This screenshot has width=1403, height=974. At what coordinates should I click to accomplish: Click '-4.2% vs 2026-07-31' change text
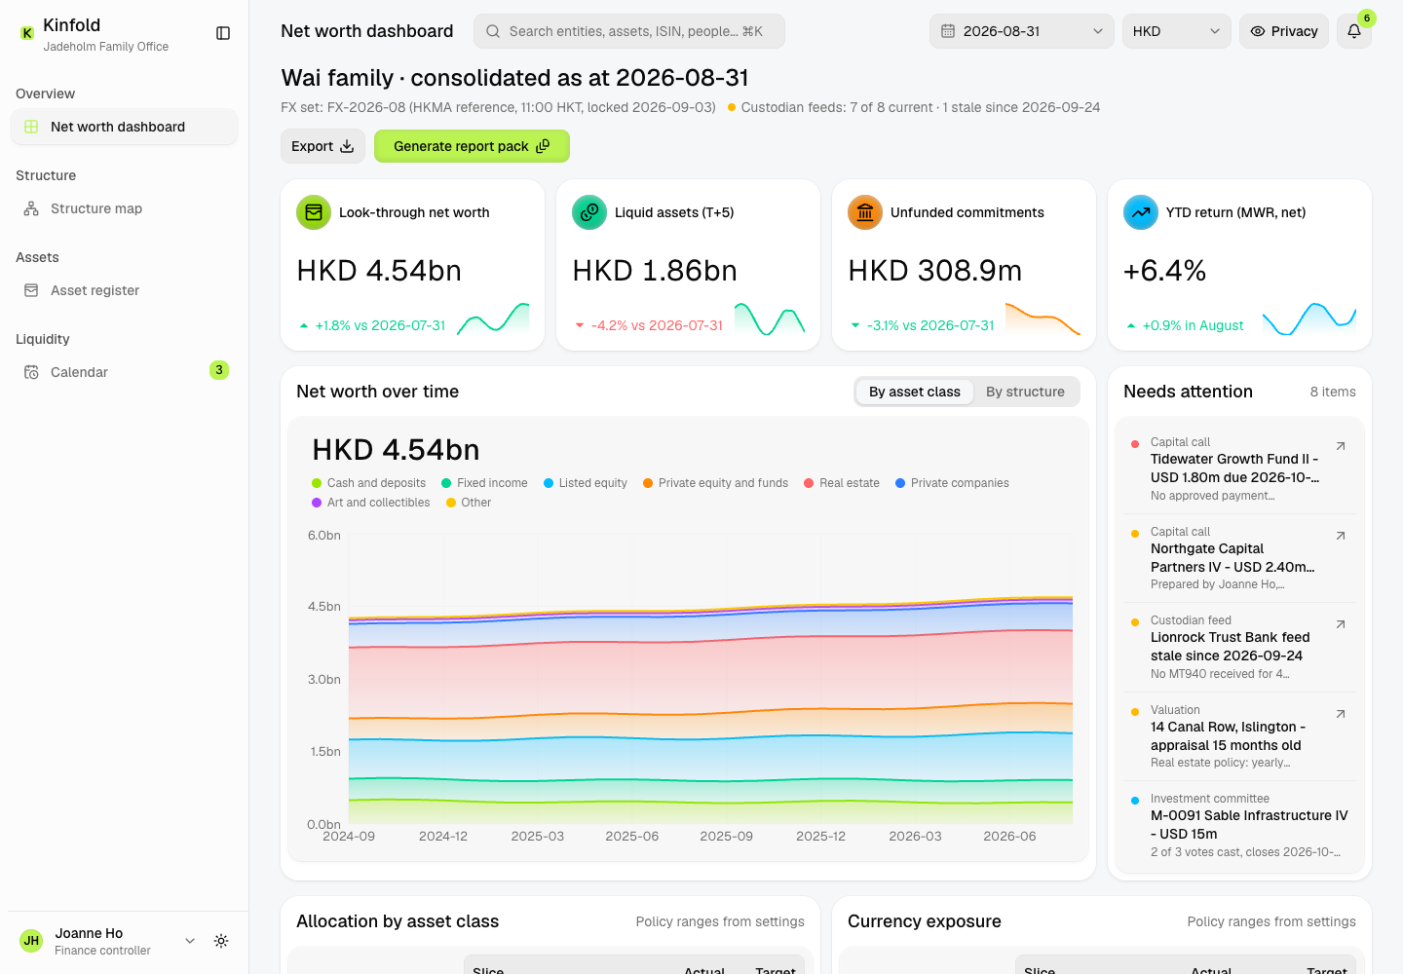(x=657, y=325)
